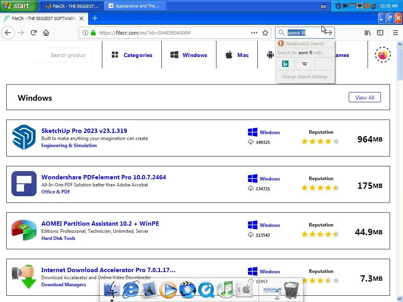Open Wondershare PDFelement Pro link
Image resolution: width=403 pixels, height=302 pixels.
tap(104, 177)
